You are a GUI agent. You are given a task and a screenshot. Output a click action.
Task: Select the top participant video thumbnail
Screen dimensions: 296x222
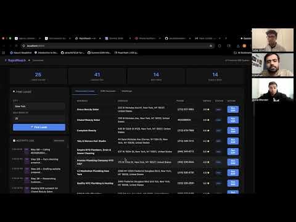273,40
